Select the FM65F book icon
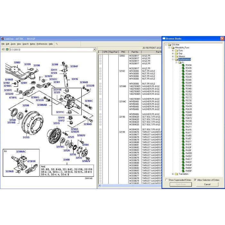225x225 pixels. tap(183, 171)
